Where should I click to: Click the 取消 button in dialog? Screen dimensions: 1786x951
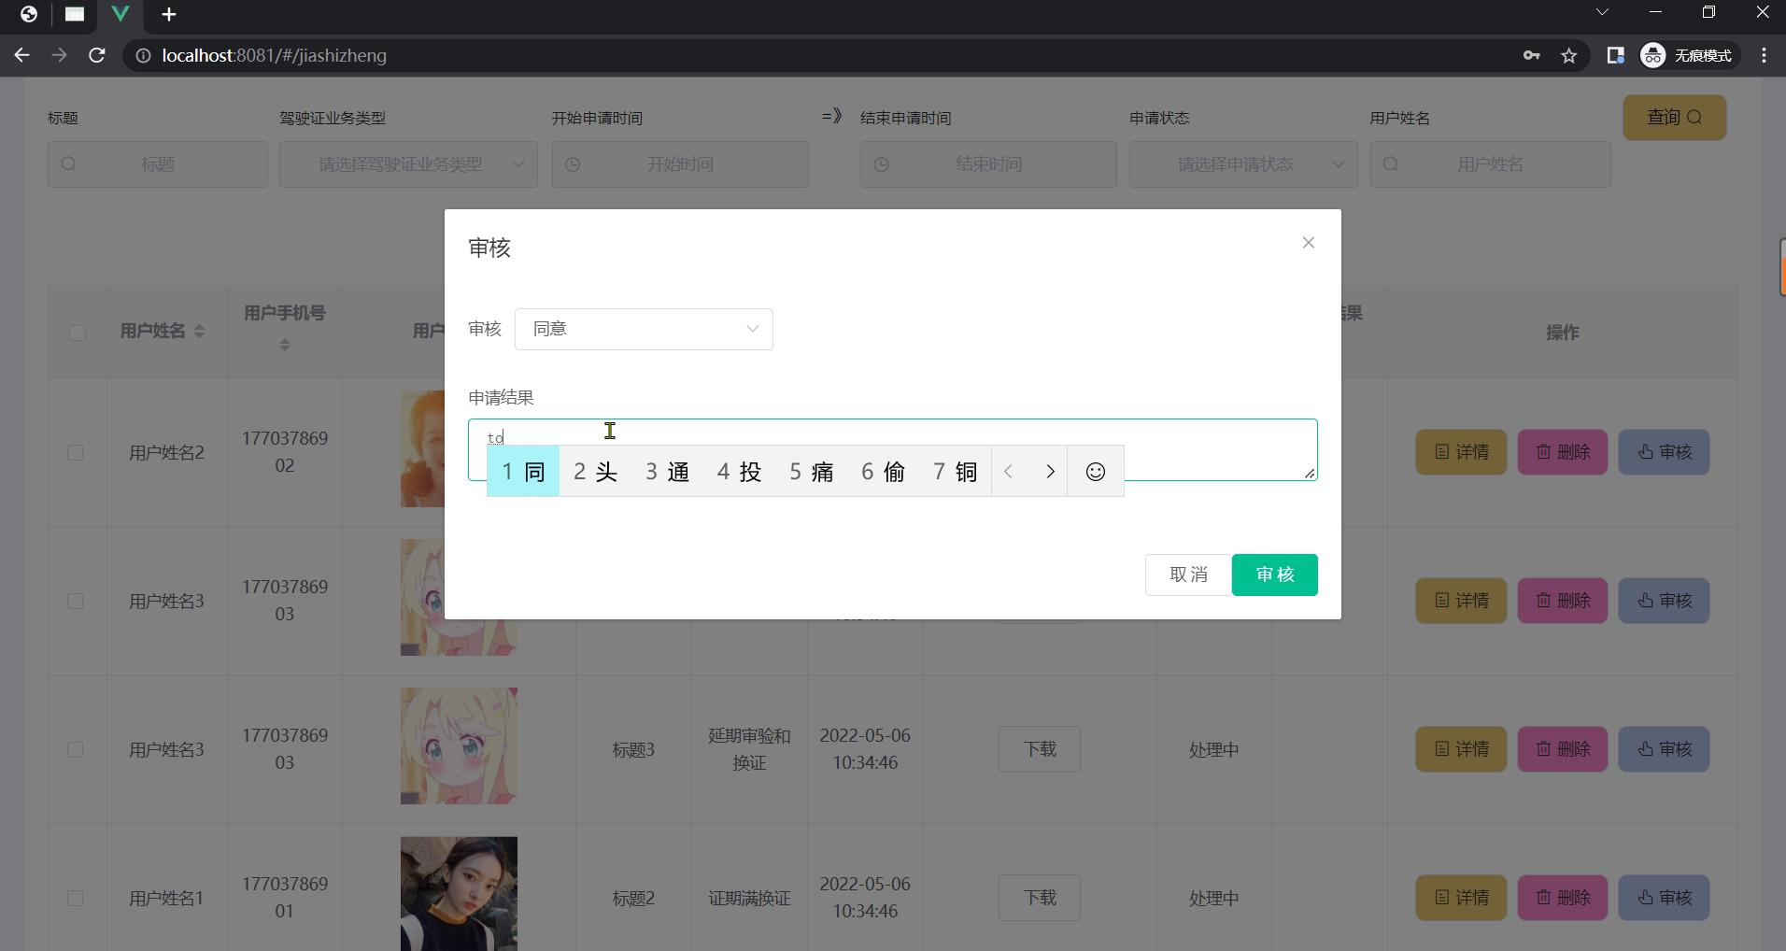click(x=1188, y=575)
